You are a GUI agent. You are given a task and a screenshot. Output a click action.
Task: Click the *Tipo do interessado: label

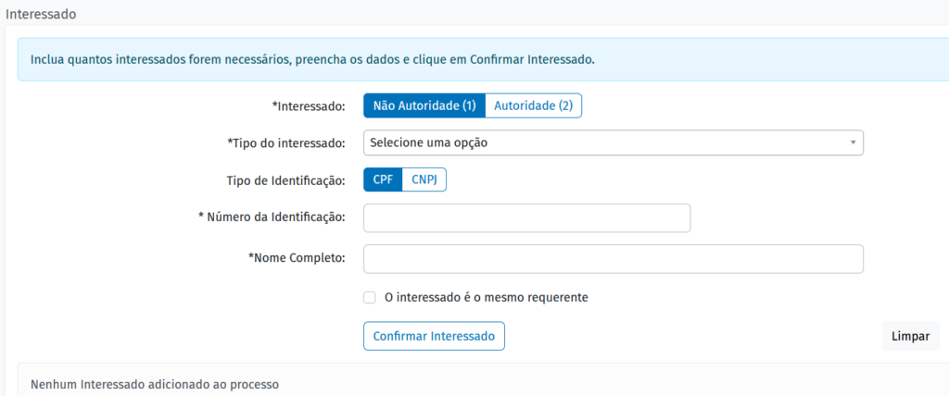[x=286, y=142]
